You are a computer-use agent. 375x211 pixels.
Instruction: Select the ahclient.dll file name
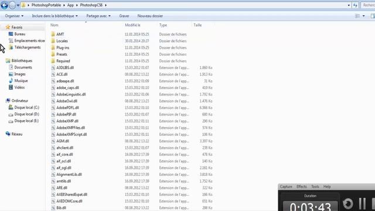64,148
